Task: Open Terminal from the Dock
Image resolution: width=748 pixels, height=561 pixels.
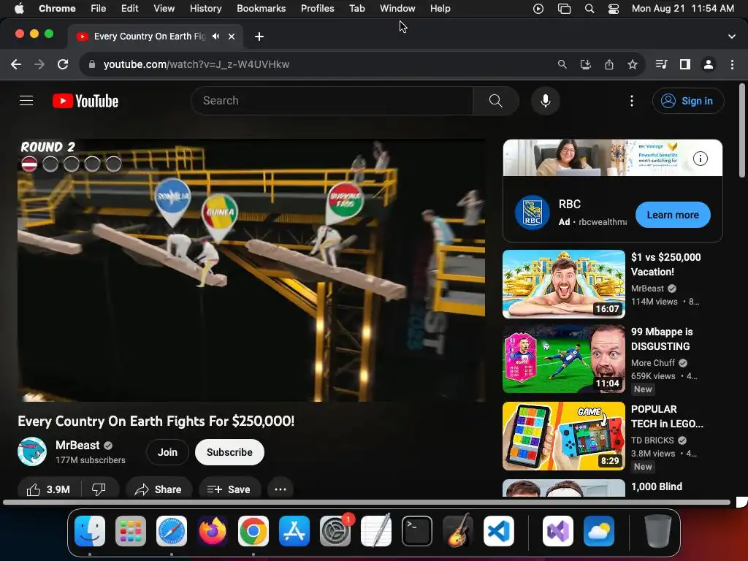Action: tap(416, 531)
